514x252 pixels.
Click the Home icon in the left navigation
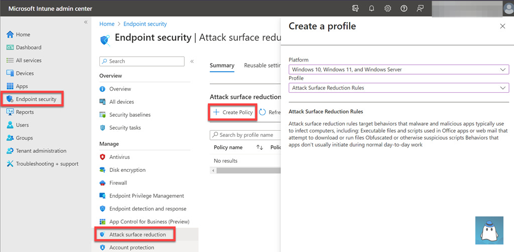10,35
